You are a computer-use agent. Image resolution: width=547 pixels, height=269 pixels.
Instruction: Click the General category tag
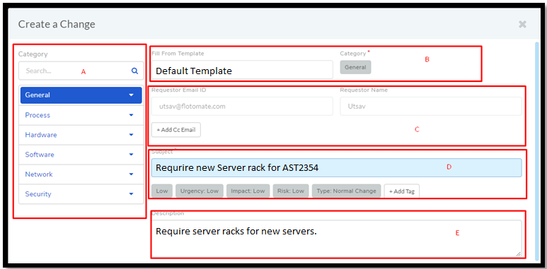[x=355, y=67]
